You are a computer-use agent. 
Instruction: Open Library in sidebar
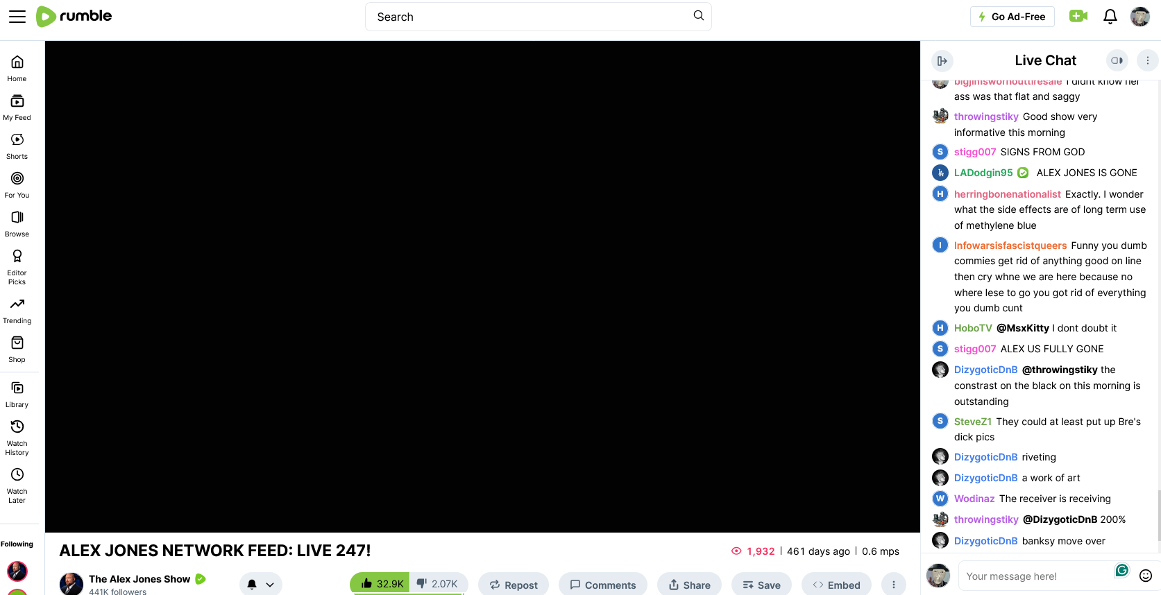coord(17,395)
